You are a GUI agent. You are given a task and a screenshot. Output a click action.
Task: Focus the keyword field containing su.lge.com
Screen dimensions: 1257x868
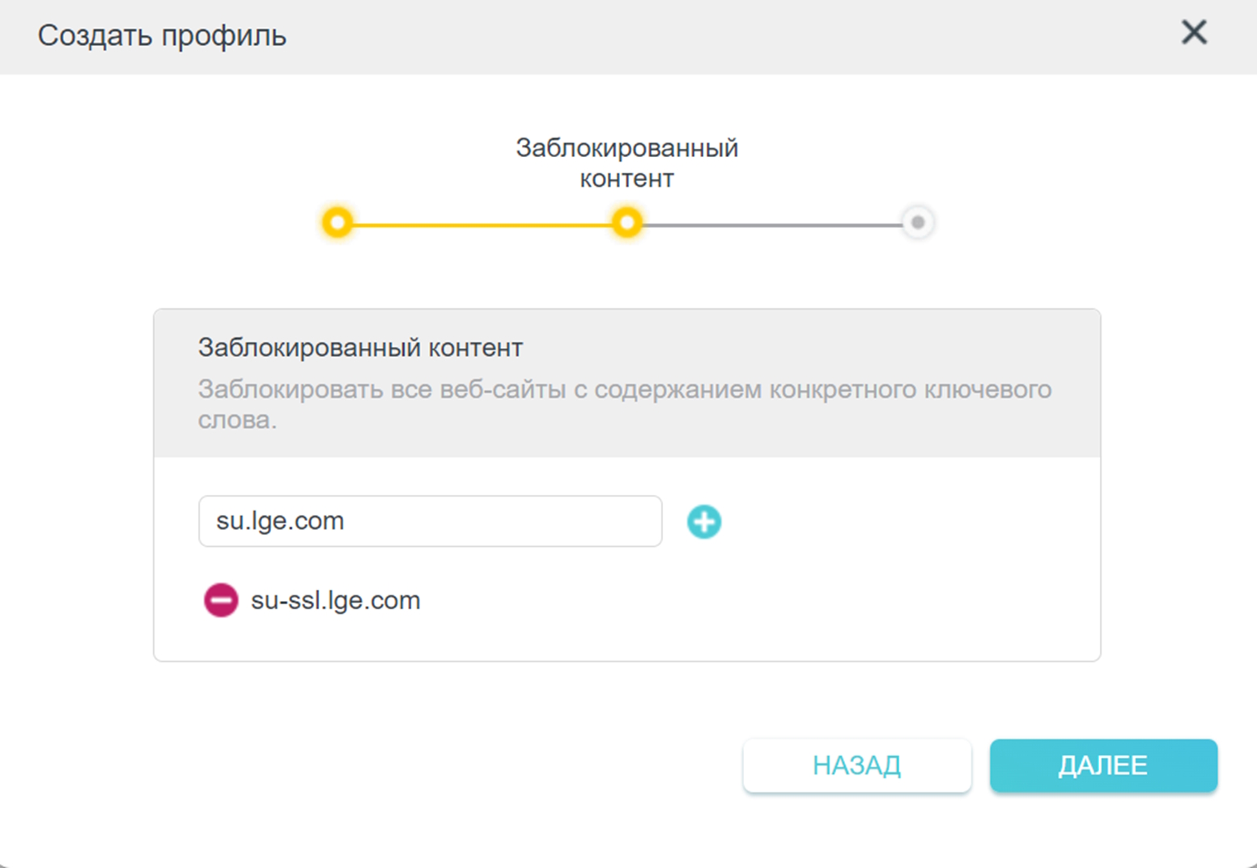[x=430, y=521]
